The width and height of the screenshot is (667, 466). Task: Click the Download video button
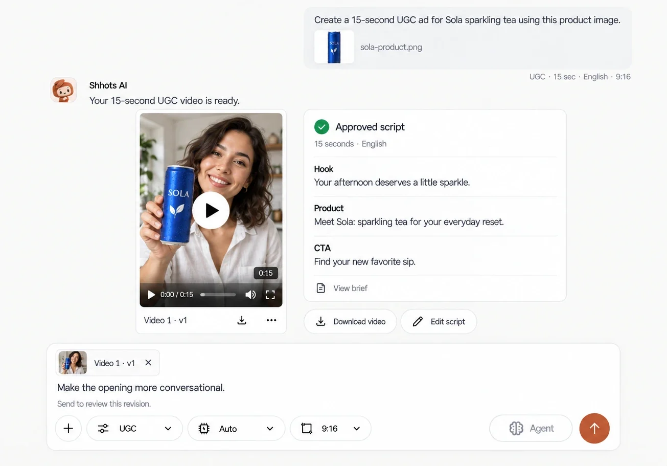click(x=350, y=321)
